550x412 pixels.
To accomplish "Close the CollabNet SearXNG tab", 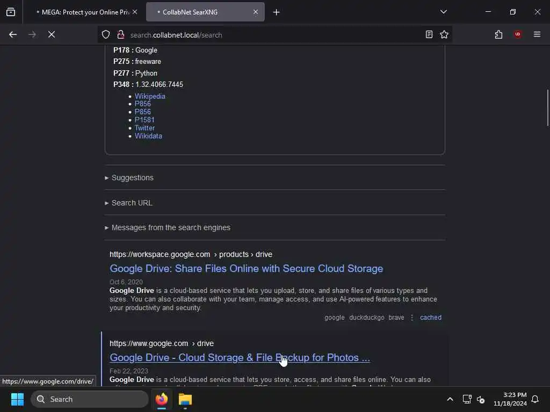I will pos(256,12).
